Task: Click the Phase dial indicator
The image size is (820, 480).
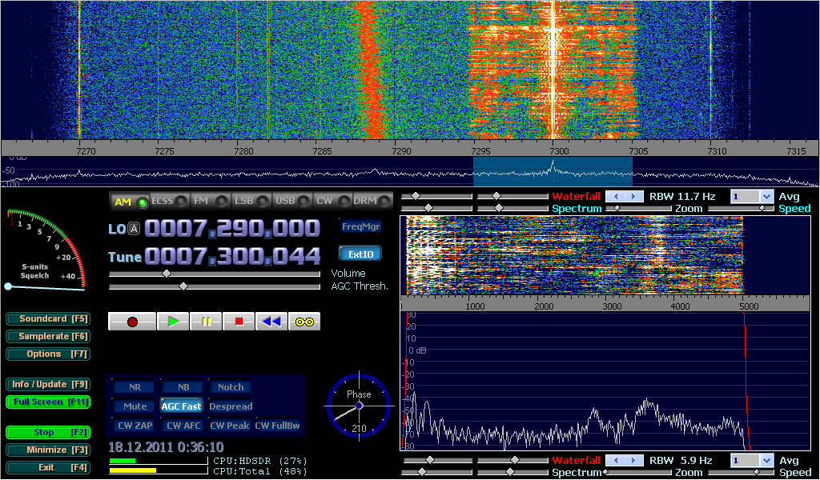Action: click(359, 406)
